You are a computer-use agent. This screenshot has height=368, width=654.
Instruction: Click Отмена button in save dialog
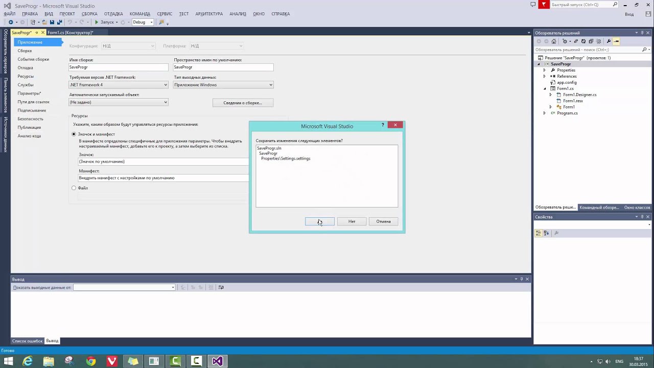383,221
